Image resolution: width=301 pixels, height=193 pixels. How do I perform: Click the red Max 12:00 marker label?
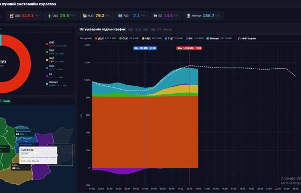pyautogui.click(x=189, y=48)
